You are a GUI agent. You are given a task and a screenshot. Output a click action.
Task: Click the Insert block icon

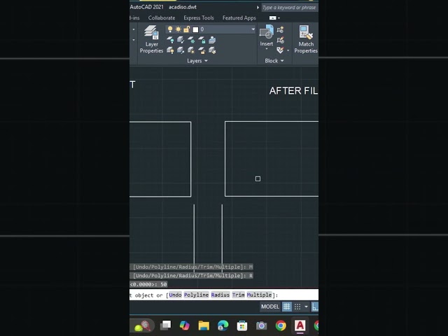[266, 32]
